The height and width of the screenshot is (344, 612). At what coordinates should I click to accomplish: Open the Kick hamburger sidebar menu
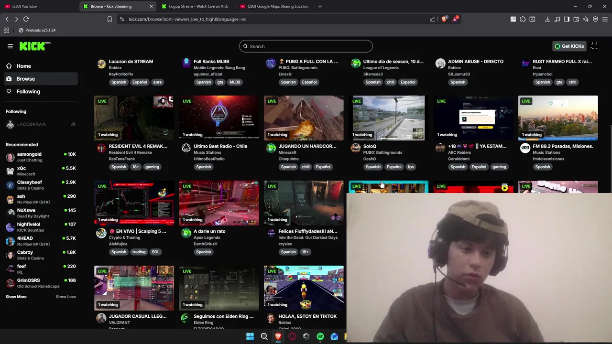[x=10, y=46]
